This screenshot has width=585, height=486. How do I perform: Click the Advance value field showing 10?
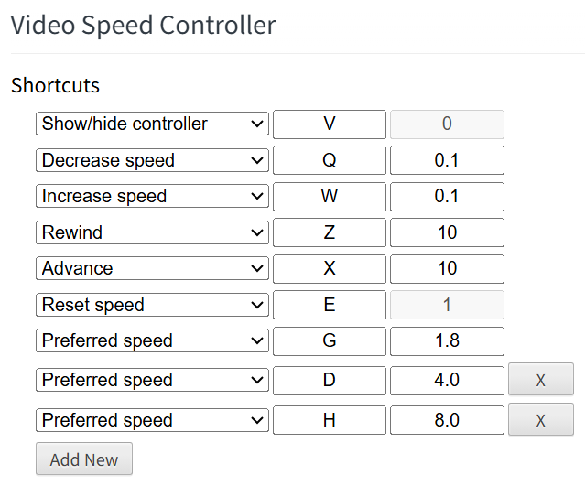pos(447,269)
